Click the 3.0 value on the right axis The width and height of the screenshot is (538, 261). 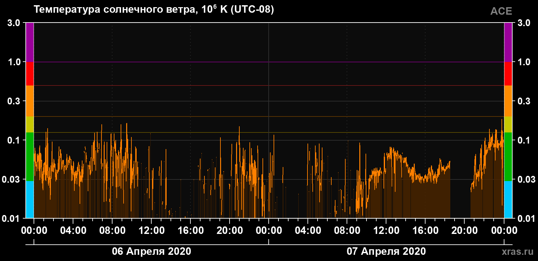pos(524,23)
